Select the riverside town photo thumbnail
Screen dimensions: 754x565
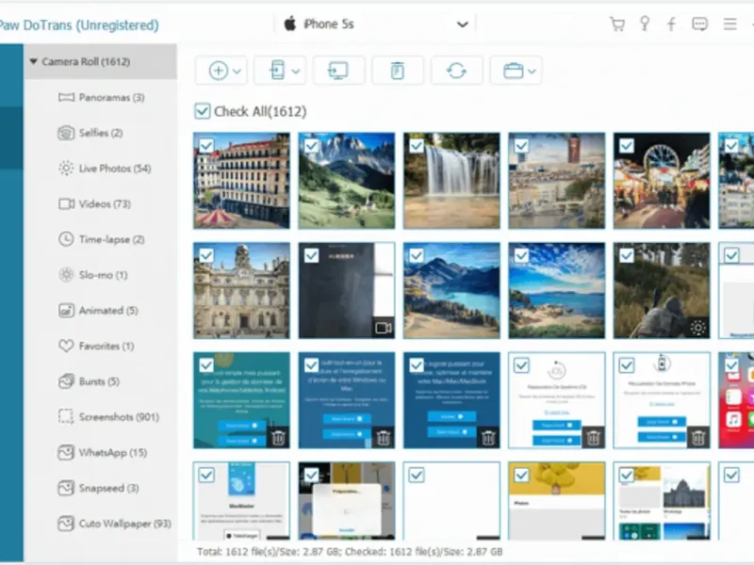point(556,181)
